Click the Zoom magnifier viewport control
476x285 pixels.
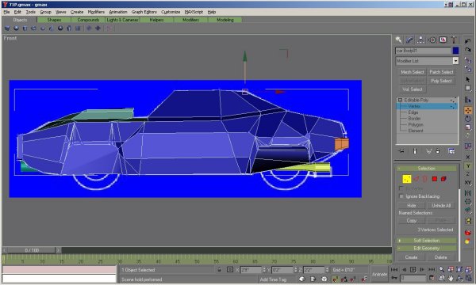pyautogui.click(x=442, y=269)
